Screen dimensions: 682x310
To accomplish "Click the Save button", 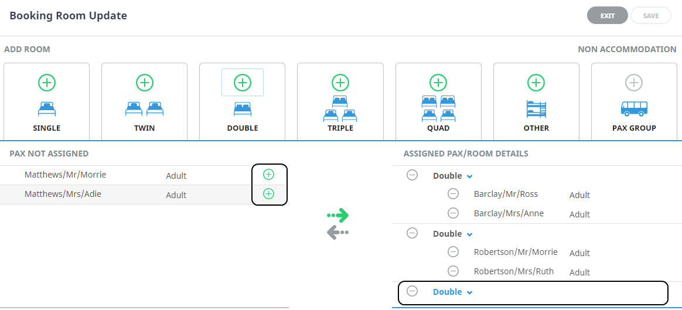I will 651,16.
